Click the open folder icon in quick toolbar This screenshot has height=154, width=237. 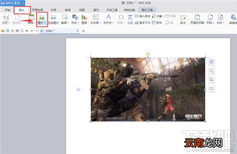(3, 31)
